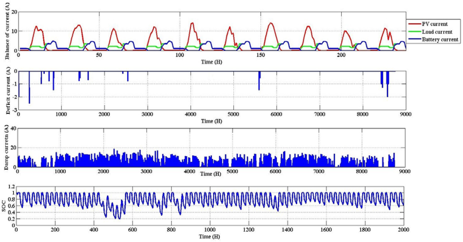Image resolution: width=463 pixels, height=242 pixels.
Task: Click "Time (H)" label under the top plot
Action: 212,60
